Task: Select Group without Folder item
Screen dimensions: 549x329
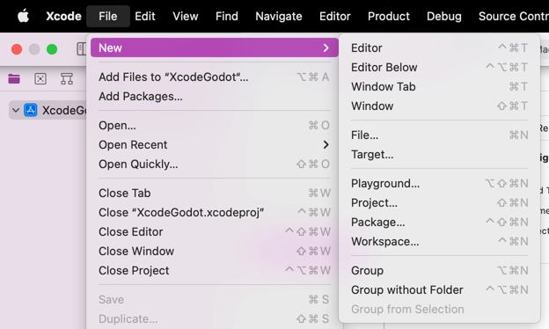Action: pos(439,289)
